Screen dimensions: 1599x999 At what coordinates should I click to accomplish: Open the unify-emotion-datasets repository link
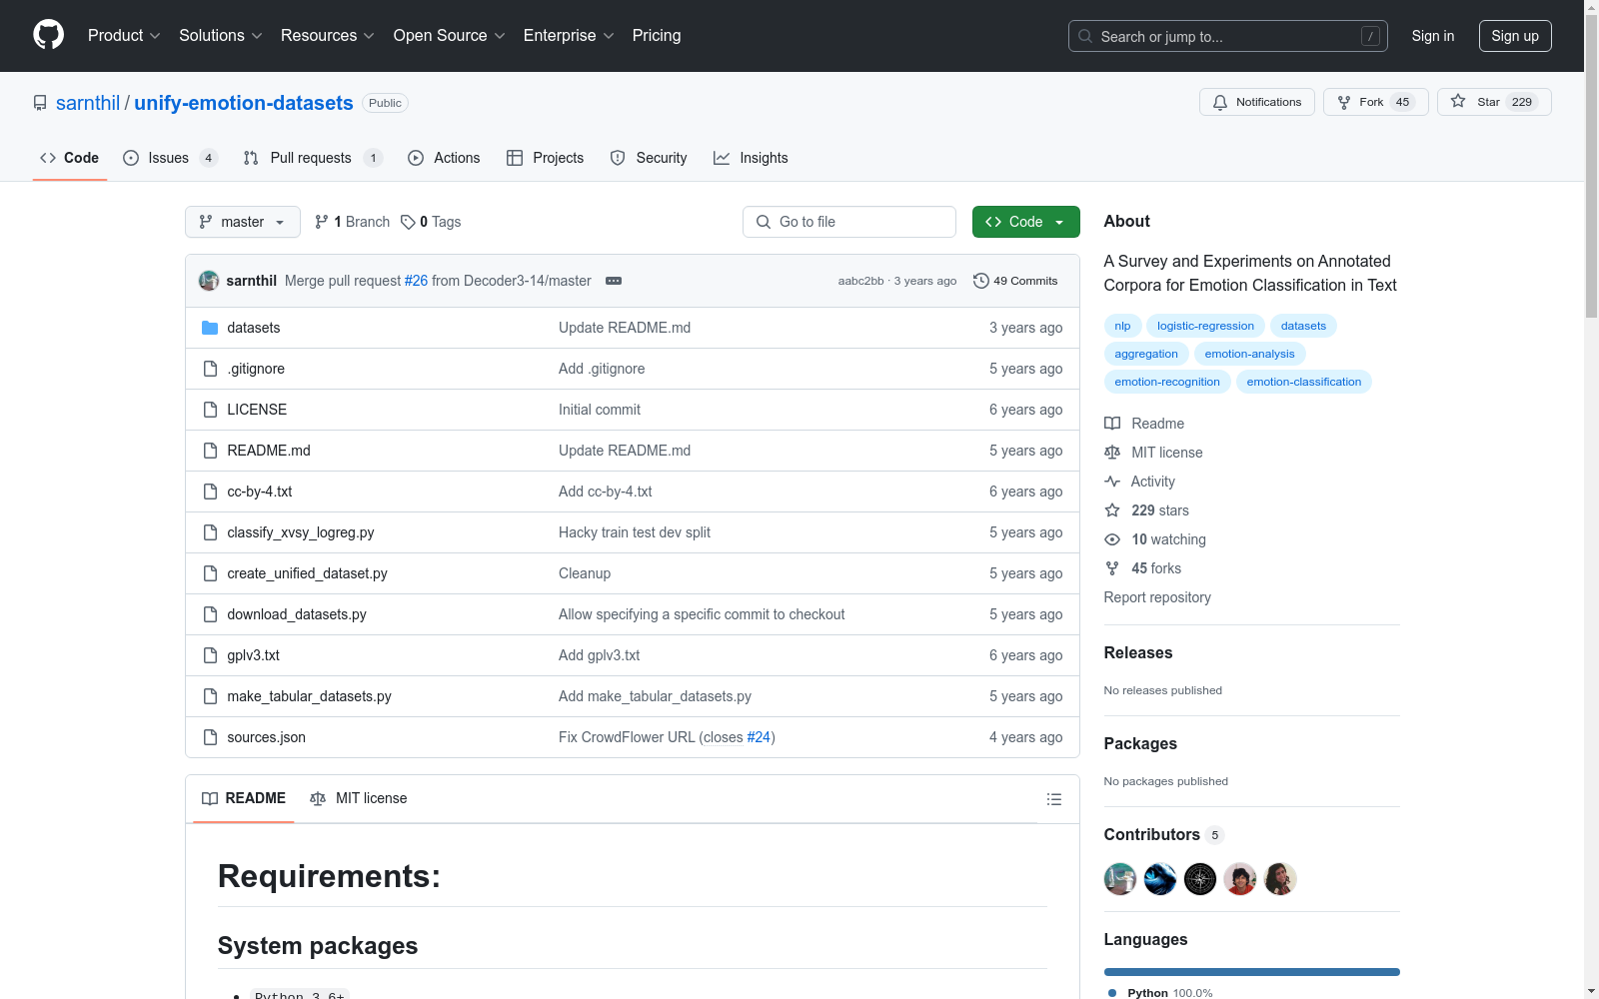click(x=244, y=103)
